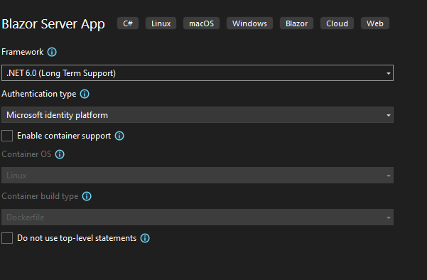Image resolution: width=427 pixels, height=280 pixels.
Task: Open the Framework .NET 6.0 dropdown
Action: point(198,72)
